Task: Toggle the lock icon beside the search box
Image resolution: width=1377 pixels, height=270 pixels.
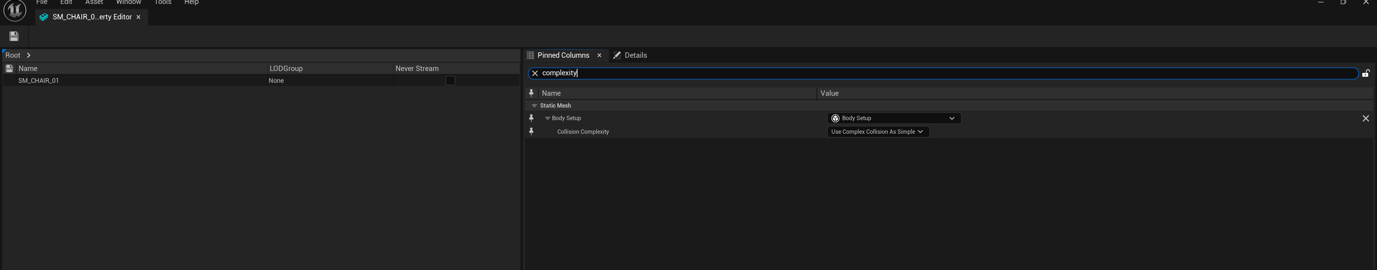Action: [1365, 73]
